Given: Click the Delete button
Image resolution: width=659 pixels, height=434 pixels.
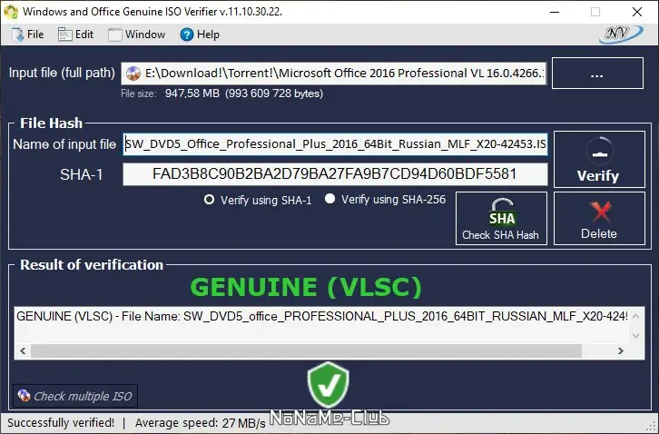Looking at the screenshot, I should [599, 218].
